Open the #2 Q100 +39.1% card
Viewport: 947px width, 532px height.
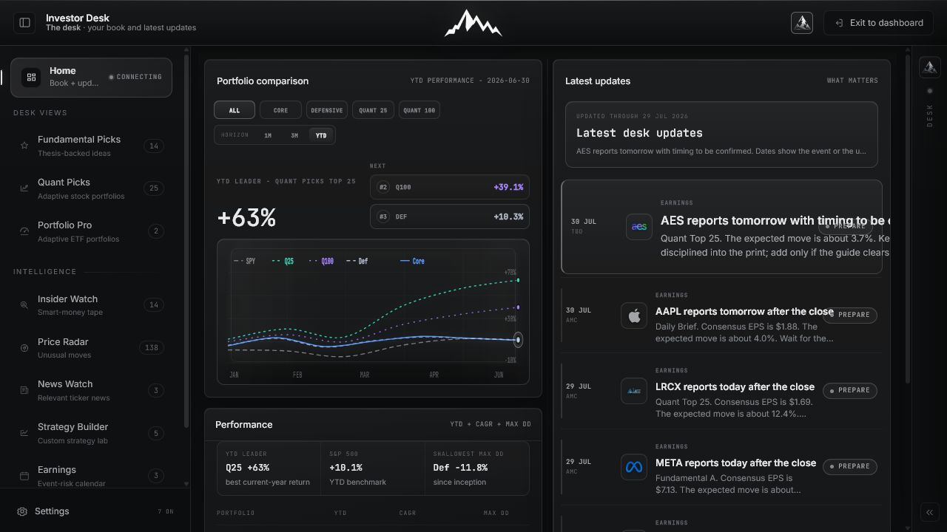click(450, 187)
